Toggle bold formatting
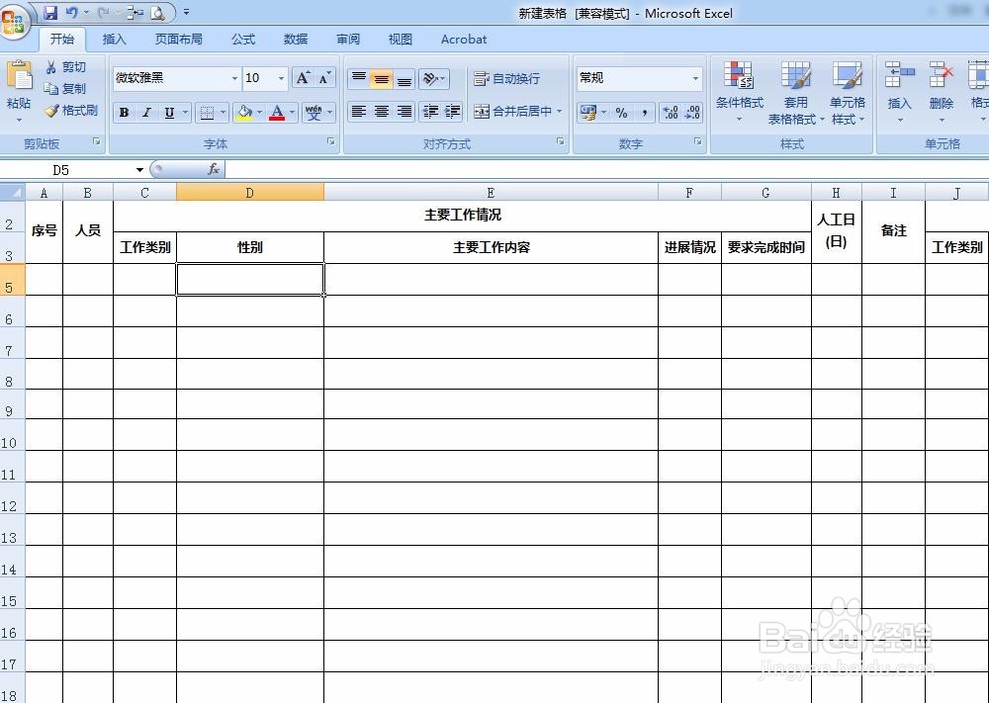The width and height of the screenshot is (989, 703). (x=125, y=113)
